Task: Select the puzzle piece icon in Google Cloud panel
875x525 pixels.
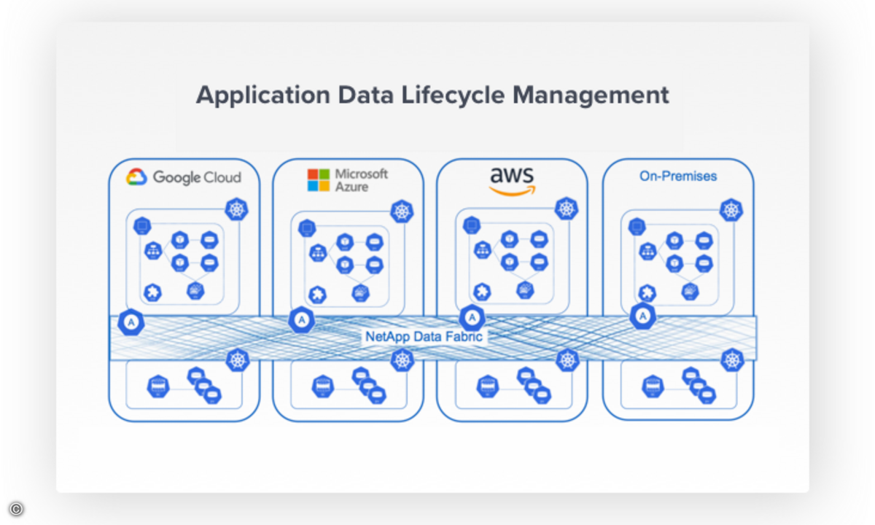Action: (152, 293)
